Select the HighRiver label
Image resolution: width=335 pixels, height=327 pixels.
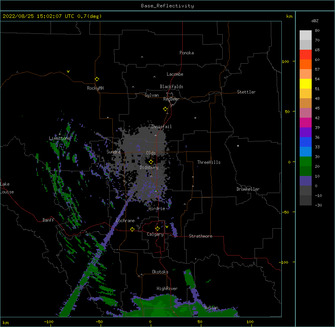pos(167,289)
